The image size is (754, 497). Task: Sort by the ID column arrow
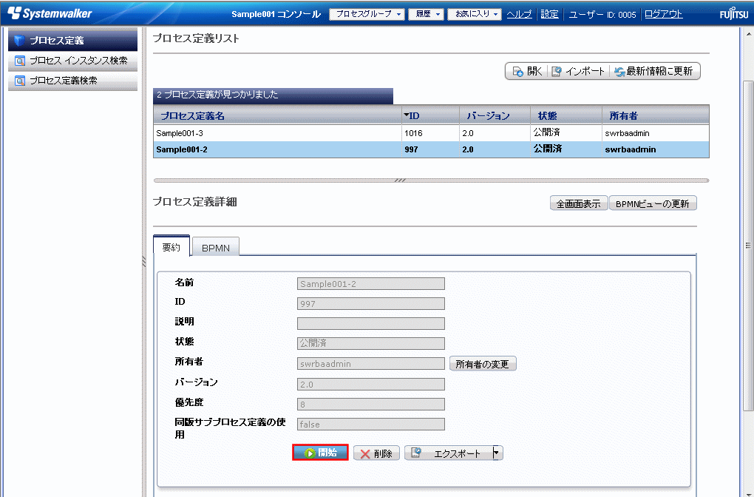(407, 115)
